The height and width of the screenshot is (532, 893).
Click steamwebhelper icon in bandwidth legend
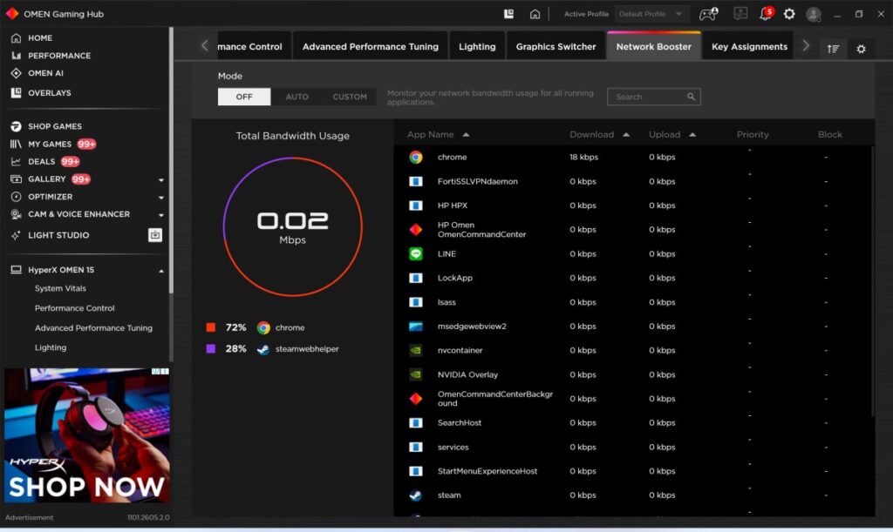point(263,349)
